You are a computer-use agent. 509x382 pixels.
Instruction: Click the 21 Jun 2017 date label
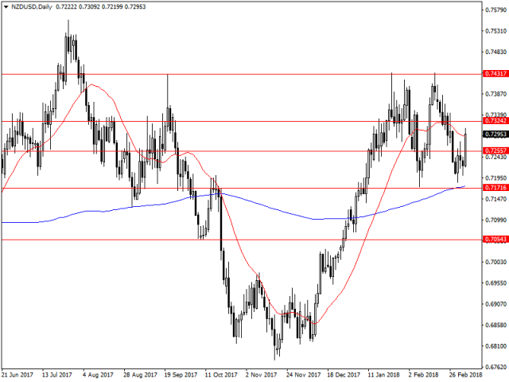[19, 376]
